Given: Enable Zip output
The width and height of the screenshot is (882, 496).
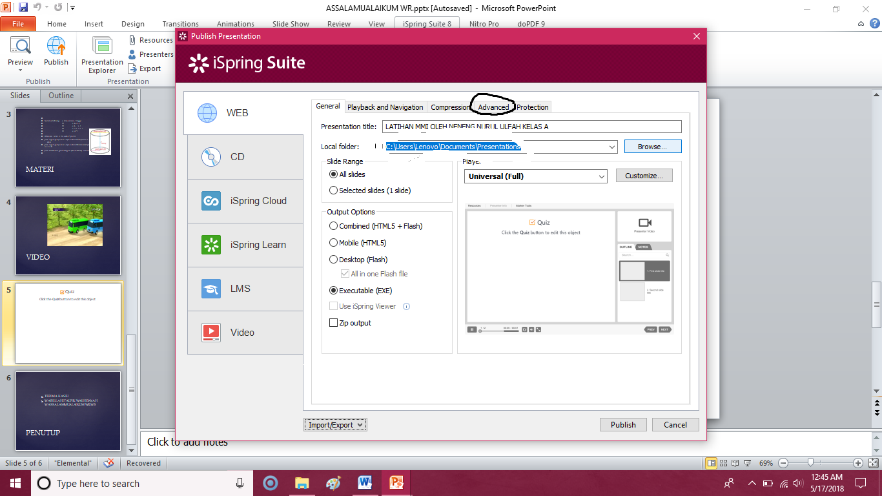Looking at the screenshot, I should 334,322.
